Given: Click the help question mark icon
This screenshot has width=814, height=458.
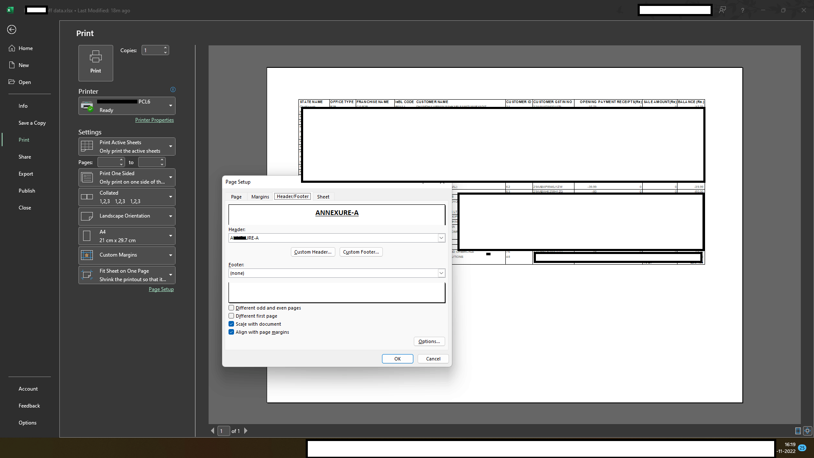Looking at the screenshot, I should point(742,10).
